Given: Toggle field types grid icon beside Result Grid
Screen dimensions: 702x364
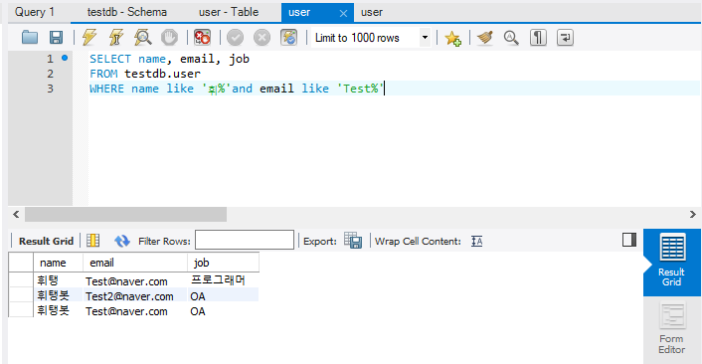Looking at the screenshot, I should pyautogui.click(x=92, y=241).
